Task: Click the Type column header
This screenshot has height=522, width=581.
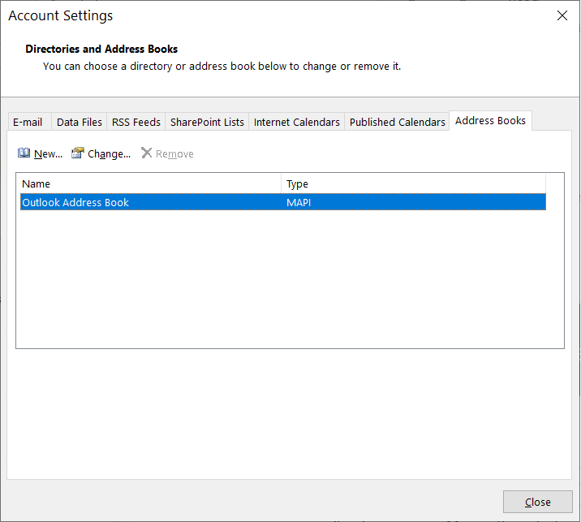Action: point(413,183)
